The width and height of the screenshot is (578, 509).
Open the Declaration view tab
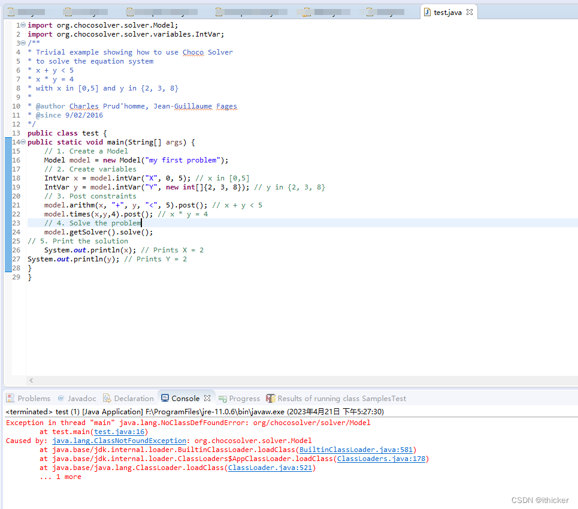click(x=128, y=398)
